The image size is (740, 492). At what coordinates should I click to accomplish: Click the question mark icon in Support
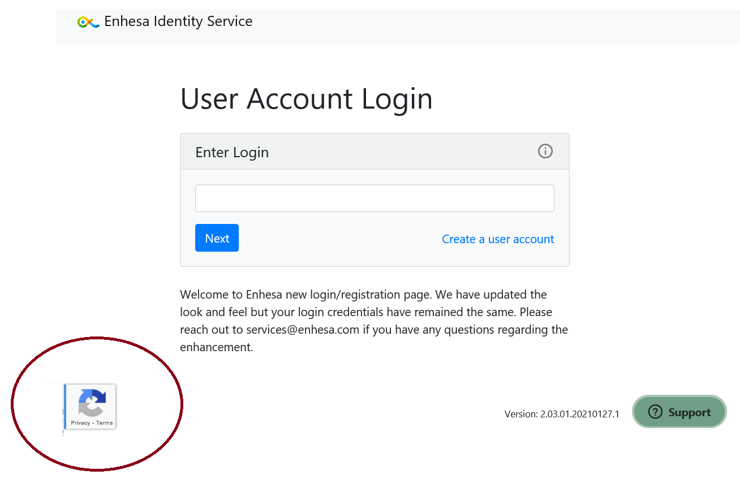655,412
